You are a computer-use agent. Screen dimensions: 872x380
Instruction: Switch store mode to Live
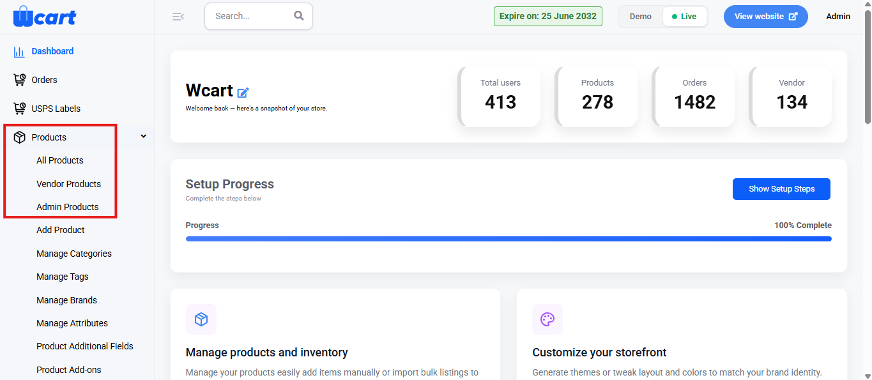point(684,17)
